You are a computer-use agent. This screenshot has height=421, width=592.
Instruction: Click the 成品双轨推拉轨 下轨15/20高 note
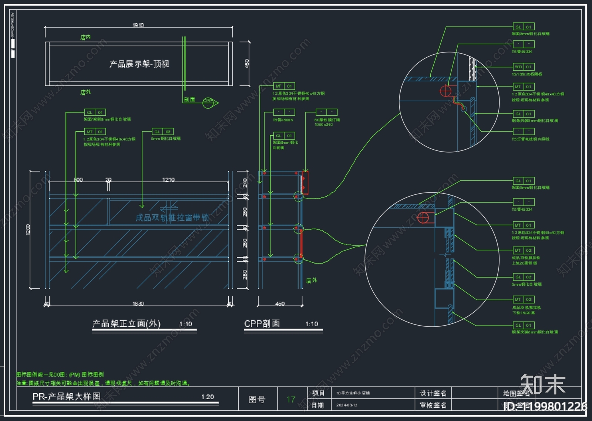(x=526, y=310)
